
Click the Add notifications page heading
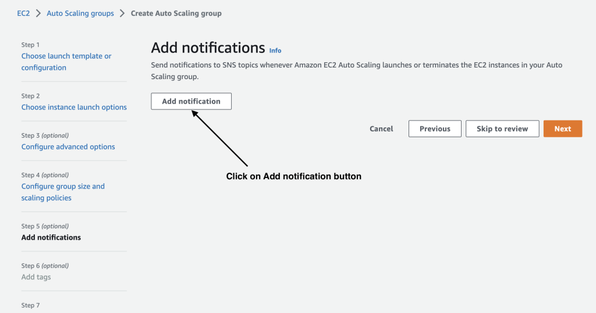208,48
